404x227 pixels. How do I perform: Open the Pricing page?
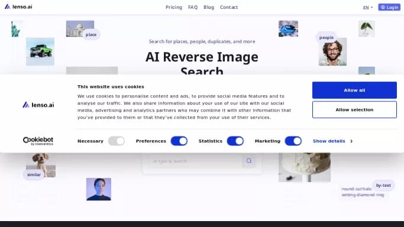[x=174, y=7]
